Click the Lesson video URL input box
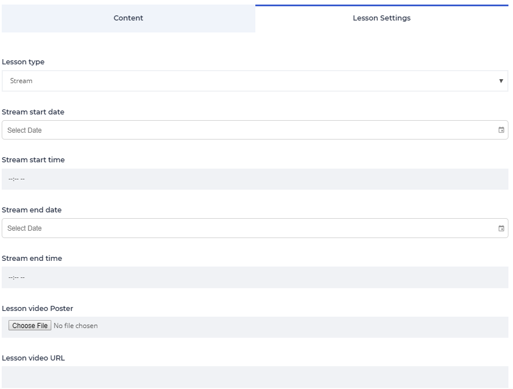This screenshot has width=513, height=389. click(x=255, y=377)
